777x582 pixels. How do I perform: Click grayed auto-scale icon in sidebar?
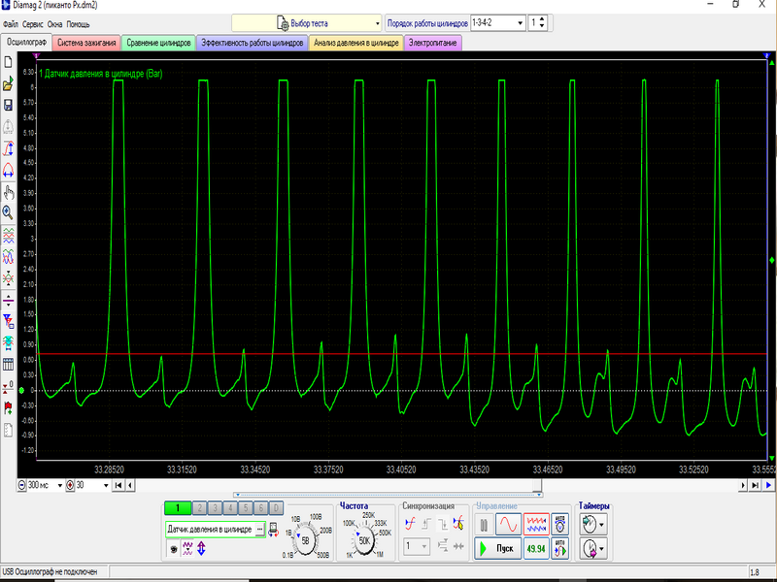tap(8, 127)
